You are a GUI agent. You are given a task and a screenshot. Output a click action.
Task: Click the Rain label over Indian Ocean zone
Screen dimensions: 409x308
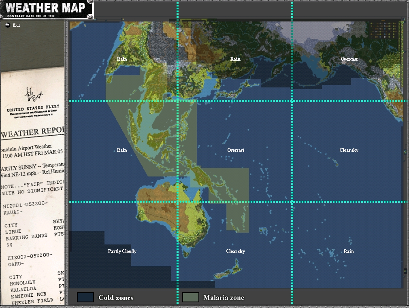[122, 150]
